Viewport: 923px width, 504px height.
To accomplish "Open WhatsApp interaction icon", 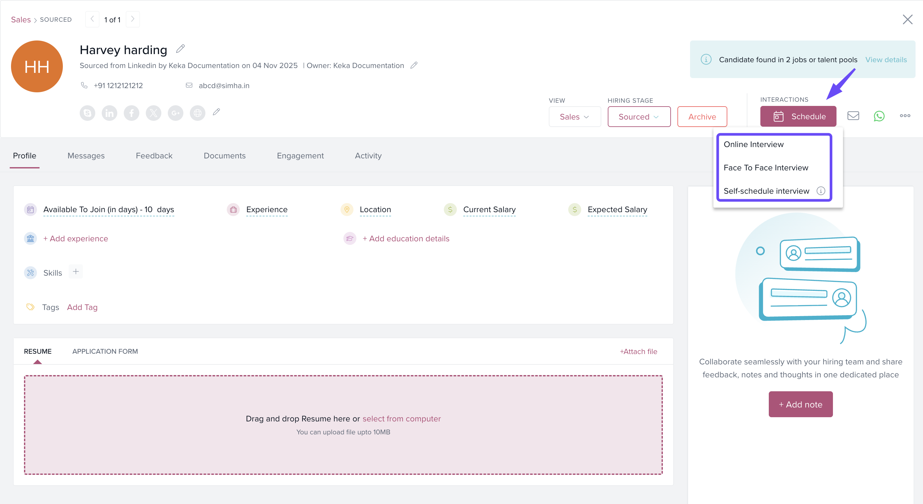I will click(879, 116).
